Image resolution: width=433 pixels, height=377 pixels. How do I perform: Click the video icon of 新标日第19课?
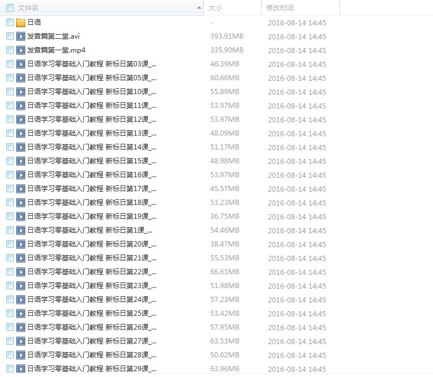pos(21,217)
